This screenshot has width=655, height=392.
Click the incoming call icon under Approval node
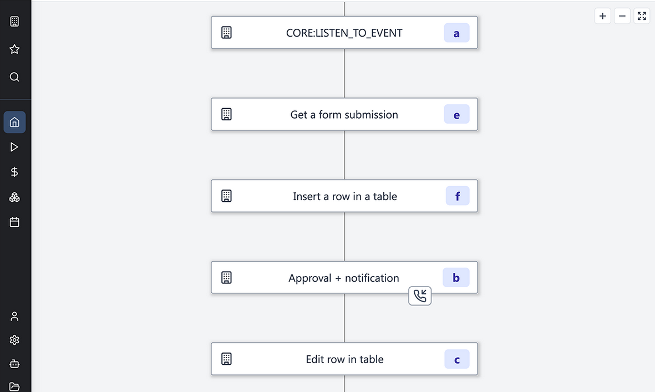pyautogui.click(x=420, y=296)
